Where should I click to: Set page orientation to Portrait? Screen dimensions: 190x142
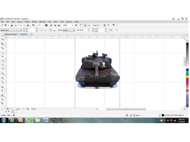click(42, 30)
